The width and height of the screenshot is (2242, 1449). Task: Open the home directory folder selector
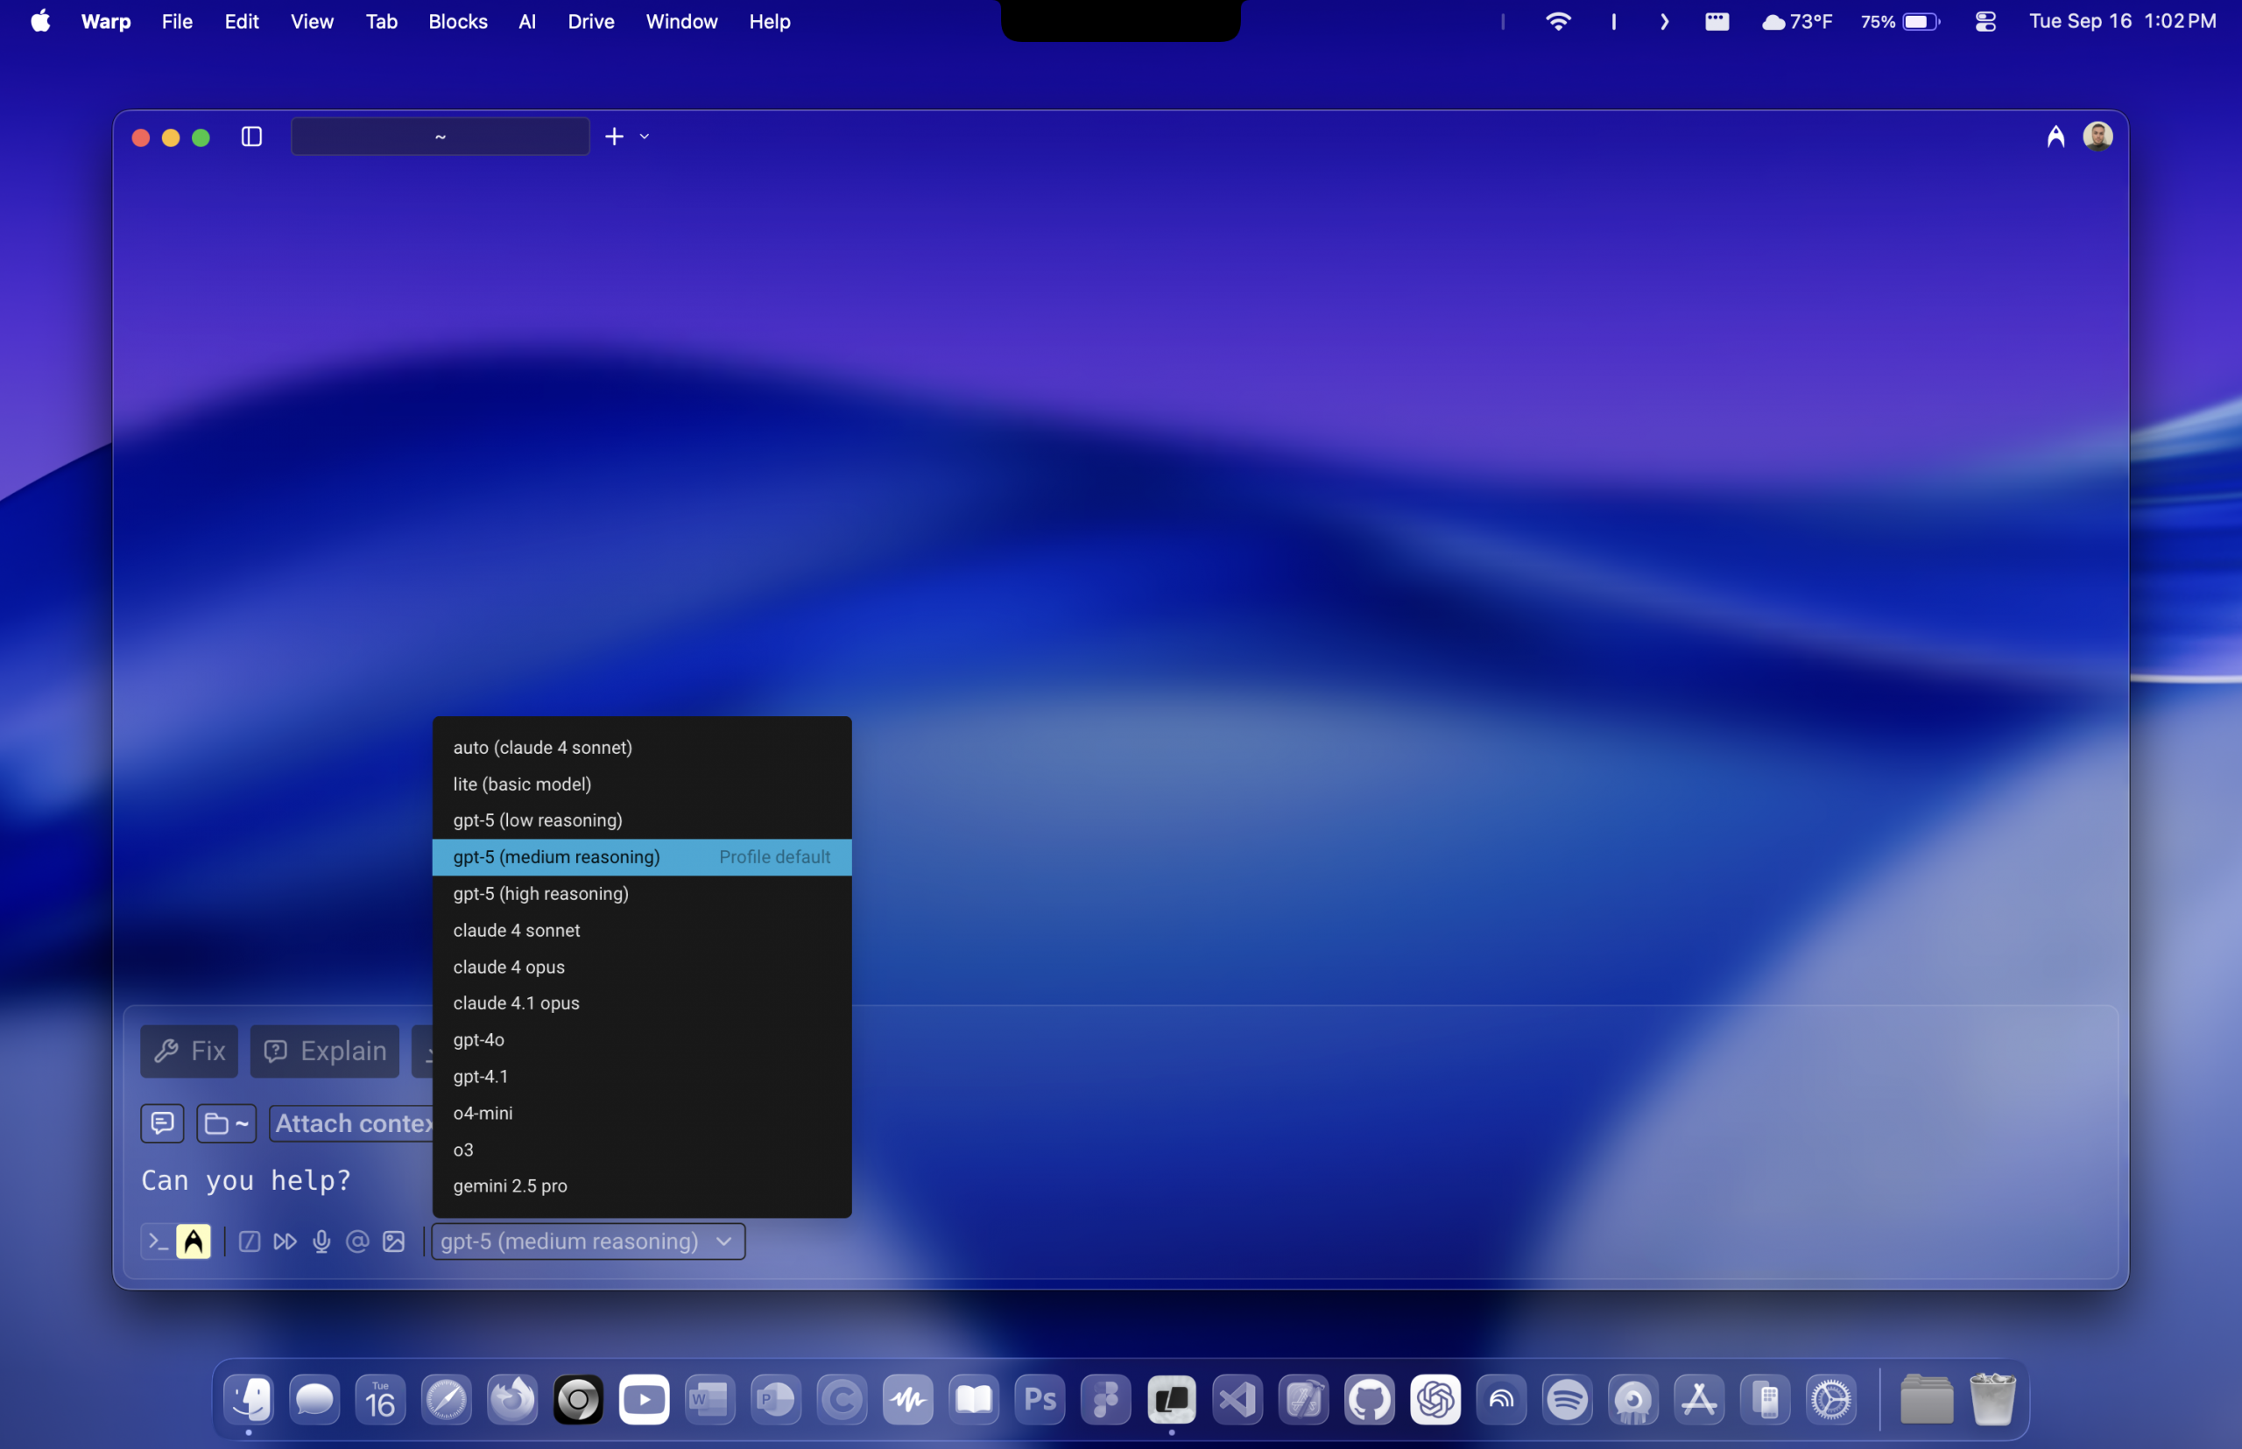(x=226, y=1122)
